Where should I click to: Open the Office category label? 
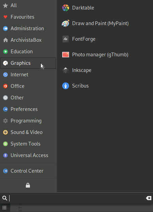(x=17, y=86)
